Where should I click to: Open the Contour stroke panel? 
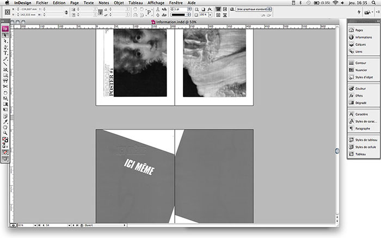[x=360, y=63]
